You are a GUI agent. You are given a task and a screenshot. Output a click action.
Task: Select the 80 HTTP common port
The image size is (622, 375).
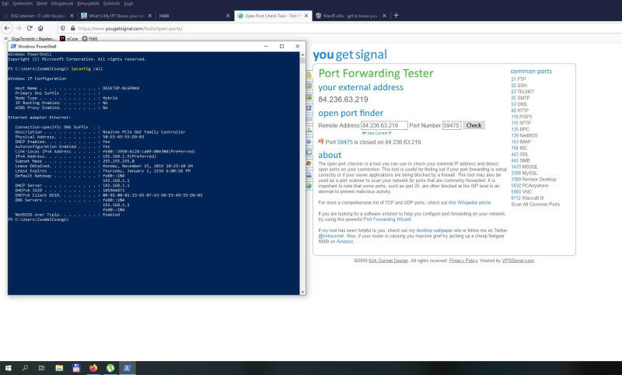[519, 110]
